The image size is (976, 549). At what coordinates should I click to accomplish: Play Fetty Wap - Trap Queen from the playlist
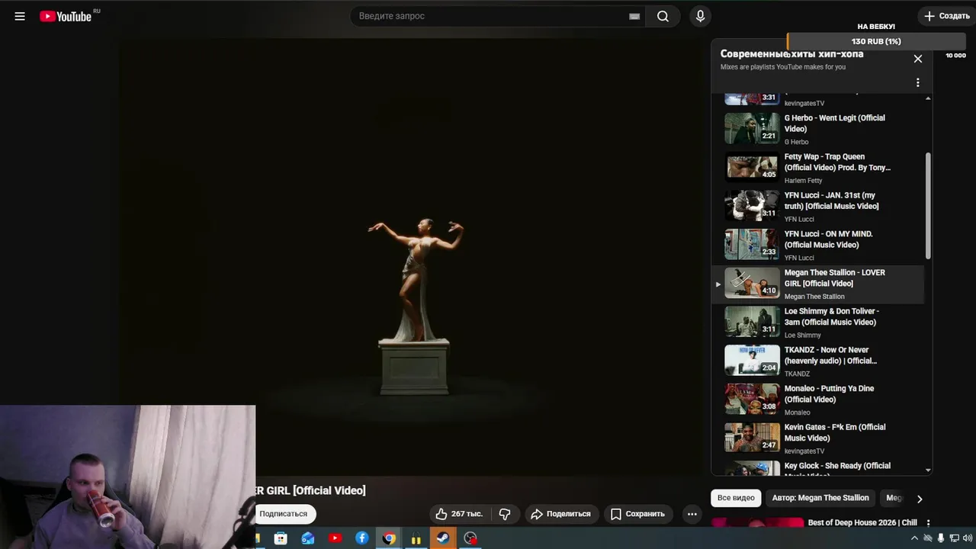point(817,168)
